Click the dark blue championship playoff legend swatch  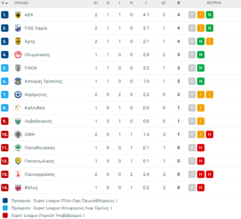coord(5,201)
